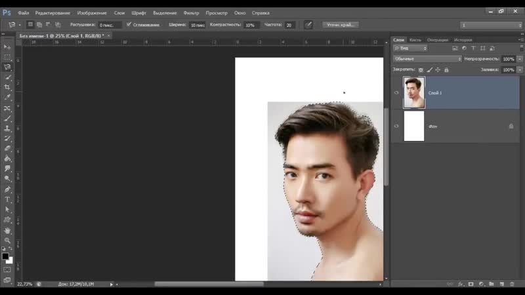Image resolution: width=525 pixels, height=295 pixels.
Task: Open the blend mode dropdown Обычные
Action: 427,59
